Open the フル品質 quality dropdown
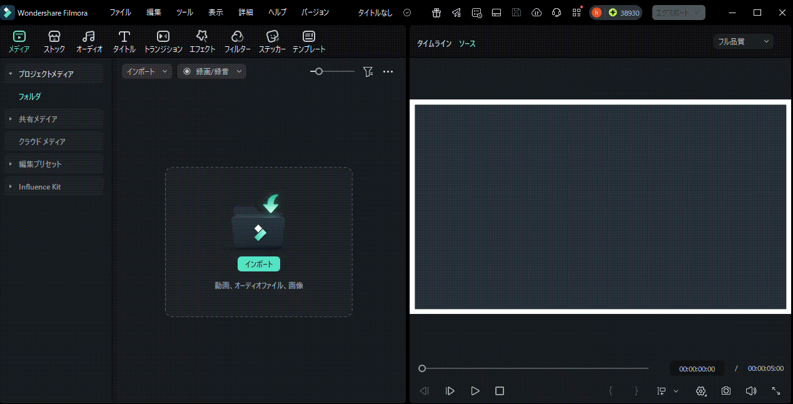The image size is (793, 404). (x=743, y=41)
